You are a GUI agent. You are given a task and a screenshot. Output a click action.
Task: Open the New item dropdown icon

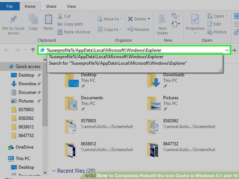pos(176,16)
